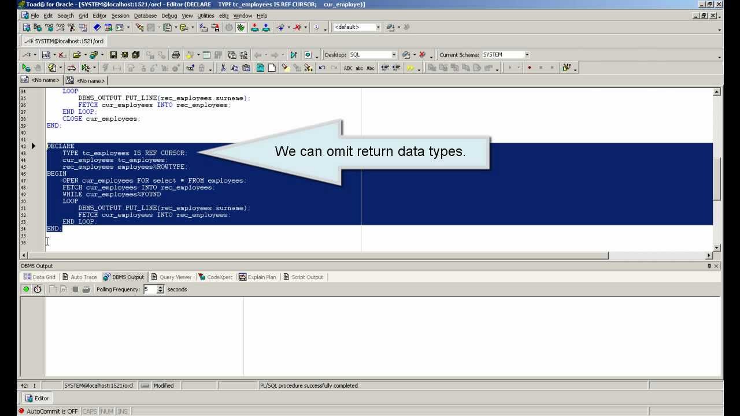The image size is (740, 416).
Task: Click the Execute statement green play icon
Action: (x=26, y=68)
